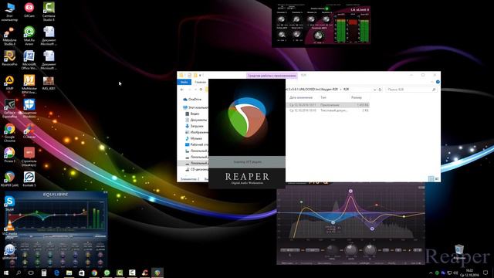Open AIMP player desktop shortcut
Image resolution: width=494 pixels, height=278 pixels.
(x=9, y=83)
